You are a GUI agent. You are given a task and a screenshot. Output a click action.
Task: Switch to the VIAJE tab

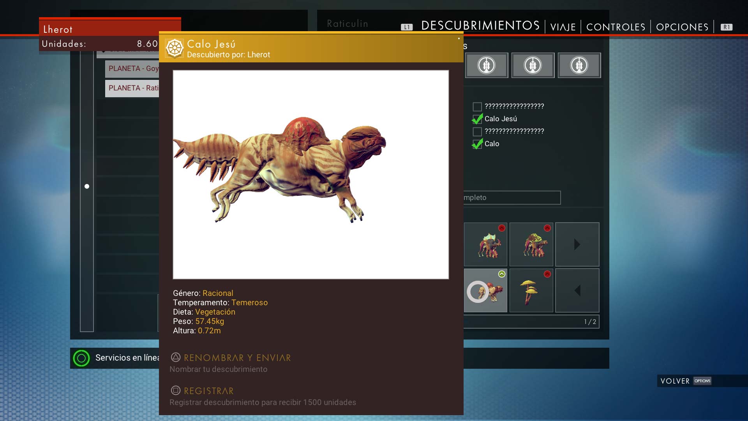coord(563,27)
